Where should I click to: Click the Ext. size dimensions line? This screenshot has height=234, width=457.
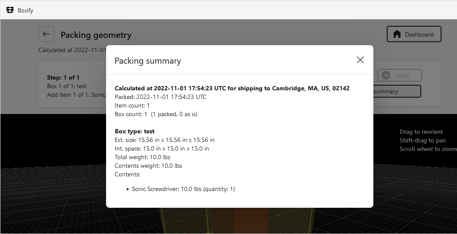164,140
